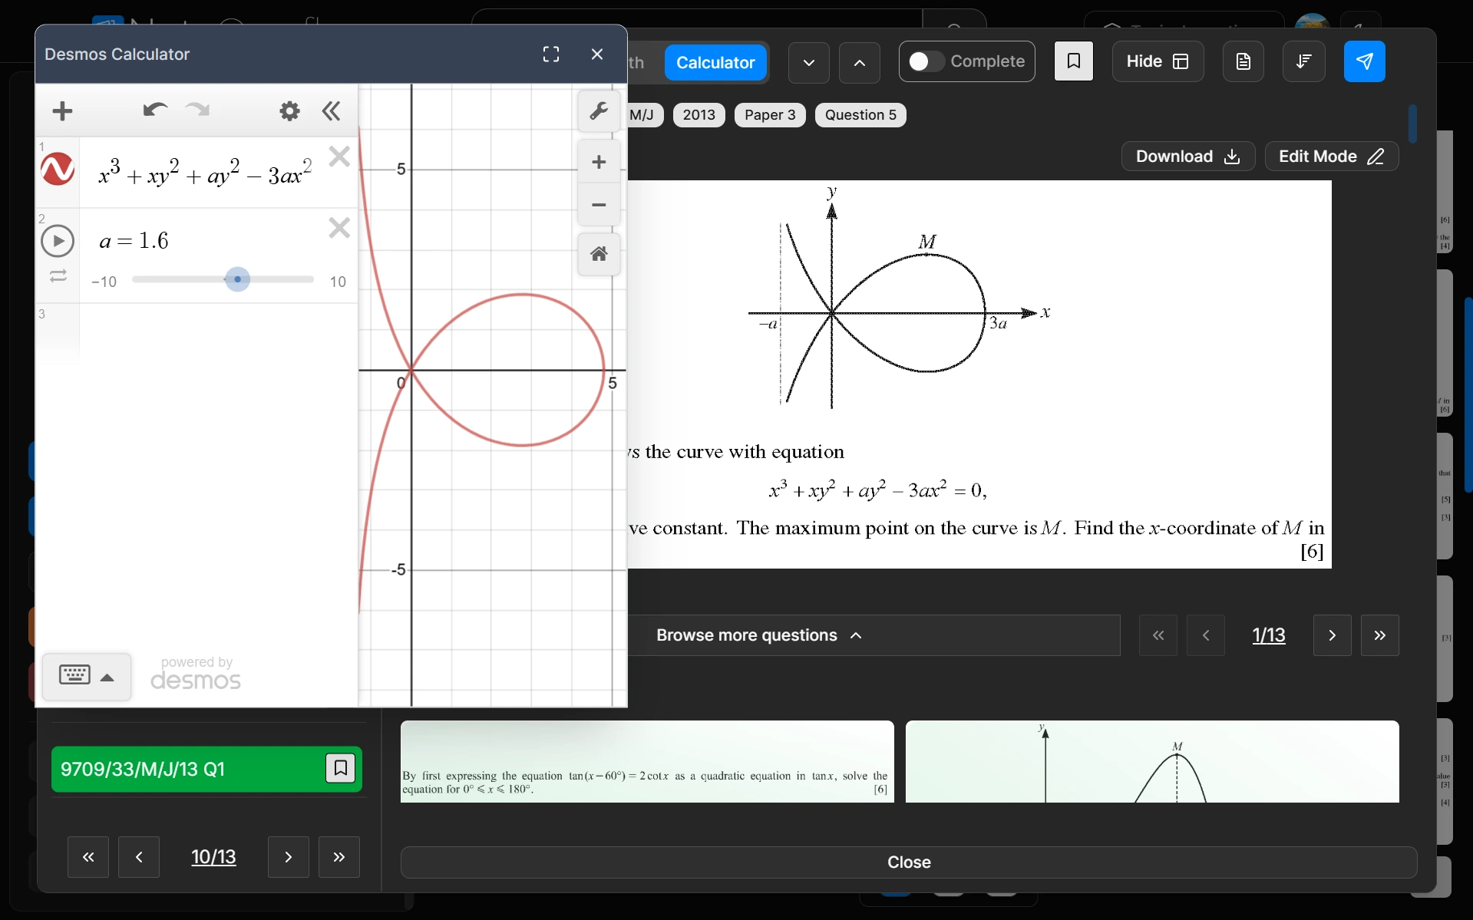Redo the Desmos edit
The height and width of the screenshot is (920, 1473).
pyautogui.click(x=197, y=110)
